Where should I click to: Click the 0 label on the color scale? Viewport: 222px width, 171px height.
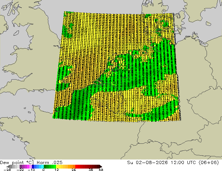[43, 170]
